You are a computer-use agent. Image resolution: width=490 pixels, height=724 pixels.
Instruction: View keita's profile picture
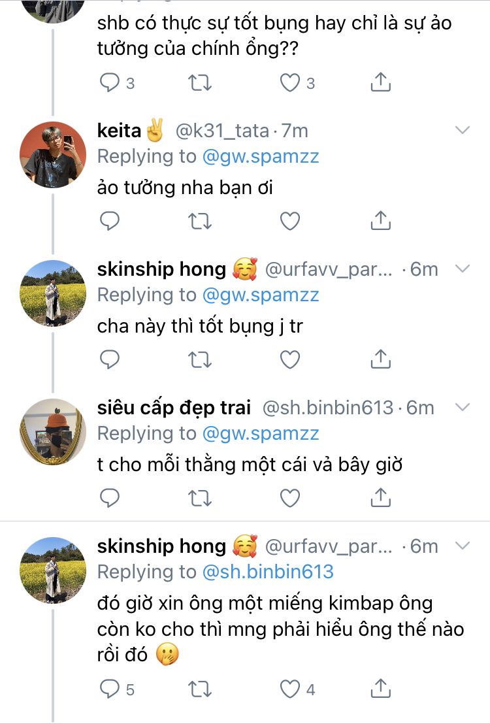point(54,155)
